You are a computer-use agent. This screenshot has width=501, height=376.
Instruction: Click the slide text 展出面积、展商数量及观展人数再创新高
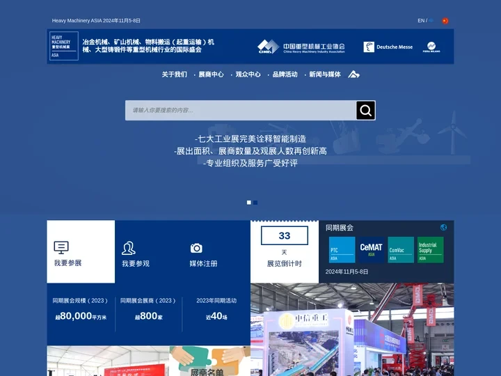(x=250, y=151)
